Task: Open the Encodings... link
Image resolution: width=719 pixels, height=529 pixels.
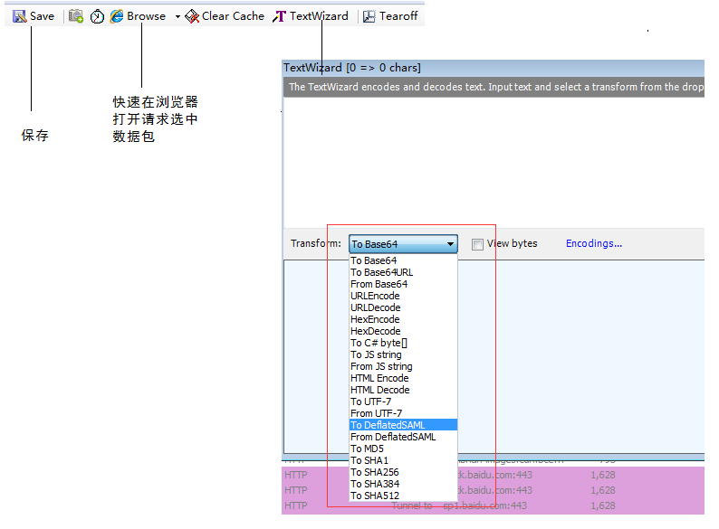Action: coord(594,243)
